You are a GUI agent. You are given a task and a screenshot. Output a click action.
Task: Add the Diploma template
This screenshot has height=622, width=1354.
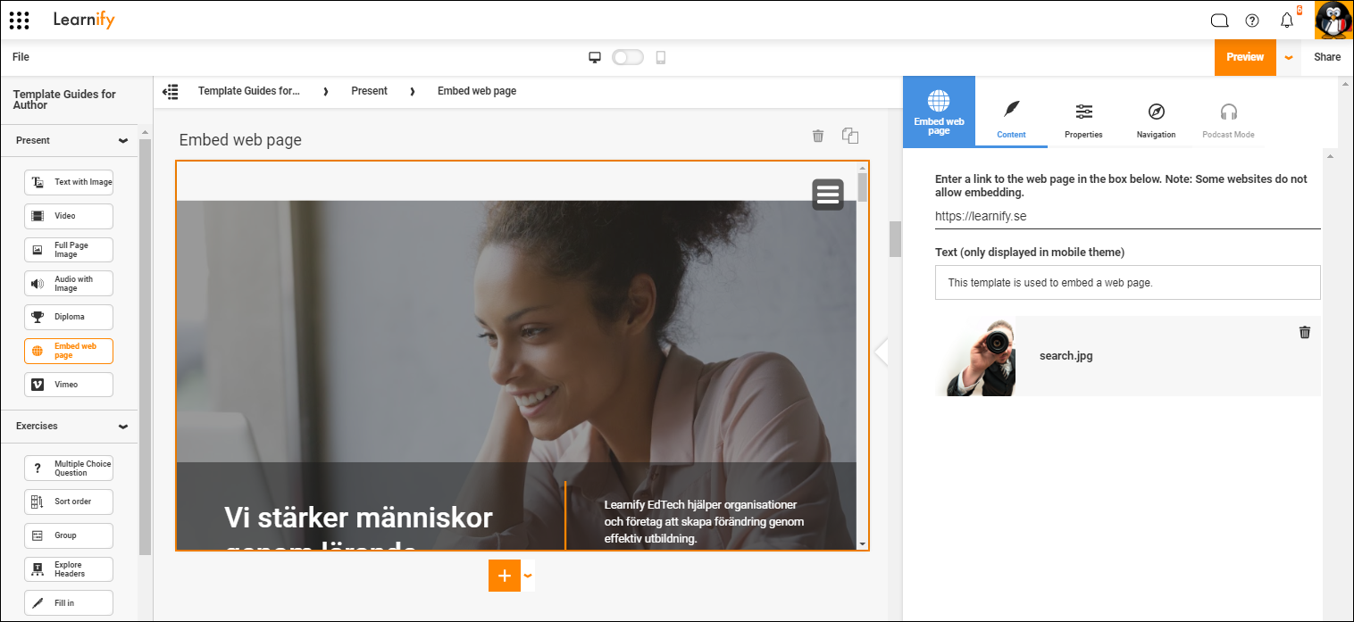(x=69, y=317)
